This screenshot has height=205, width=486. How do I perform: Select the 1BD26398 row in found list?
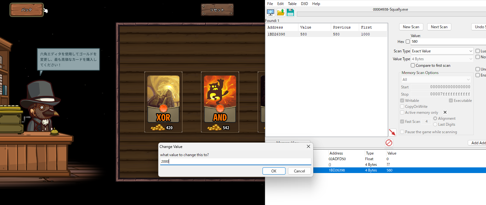[x=326, y=34]
